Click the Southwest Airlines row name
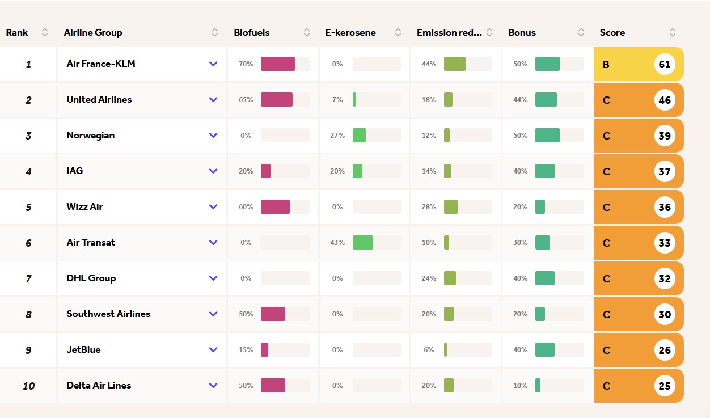The width and height of the screenshot is (710, 418). [x=108, y=314]
